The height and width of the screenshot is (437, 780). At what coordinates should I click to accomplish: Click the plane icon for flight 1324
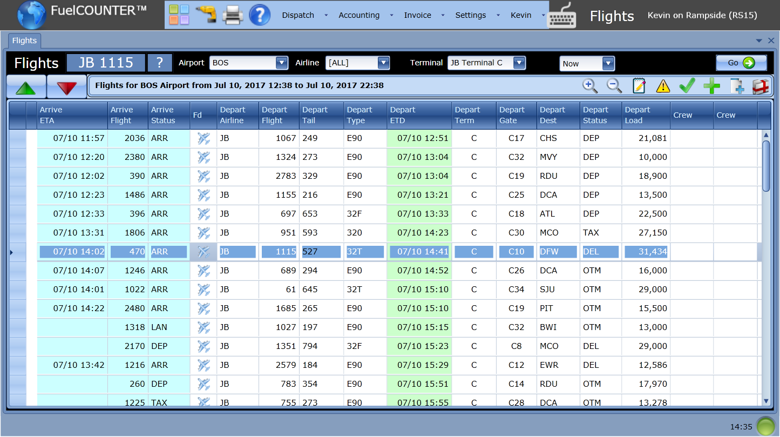204,157
